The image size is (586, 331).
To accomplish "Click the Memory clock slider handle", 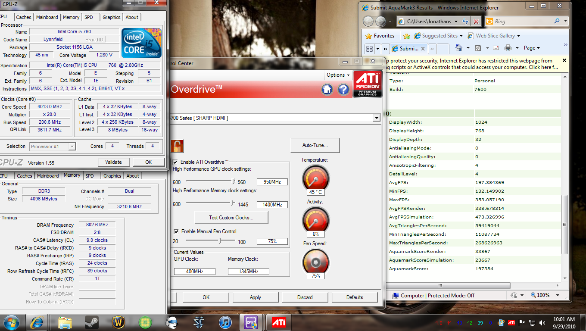I will pos(233,203).
